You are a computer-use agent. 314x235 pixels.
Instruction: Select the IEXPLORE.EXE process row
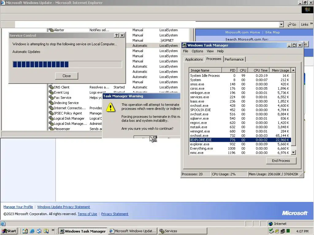[x=240, y=140]
